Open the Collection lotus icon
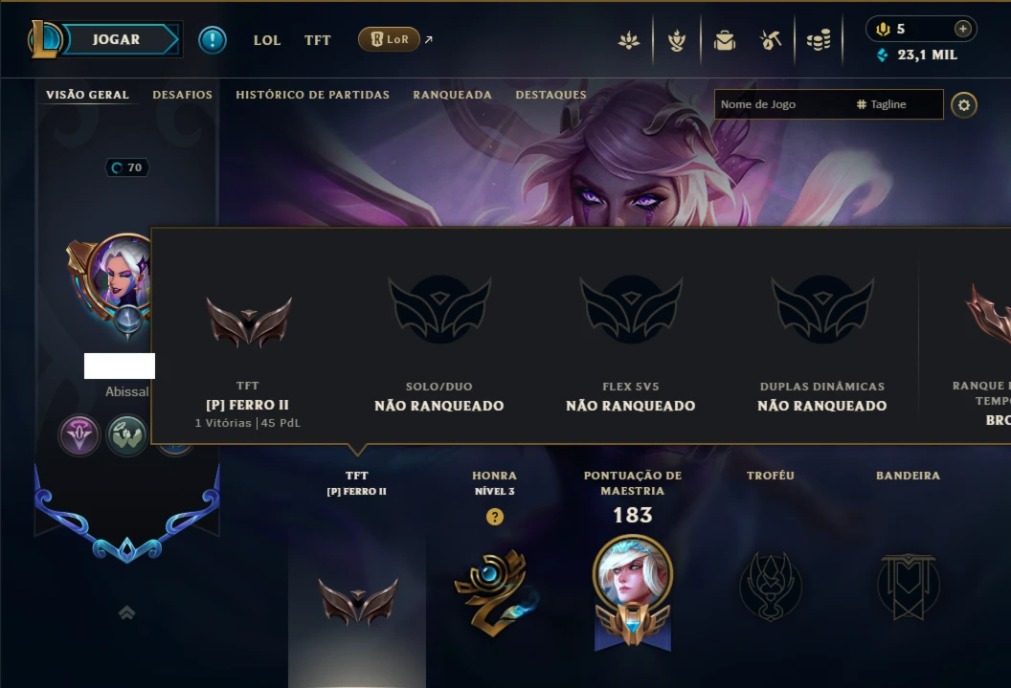The height and width of the screenshot is (688, 1011). (x=629, y=40)
